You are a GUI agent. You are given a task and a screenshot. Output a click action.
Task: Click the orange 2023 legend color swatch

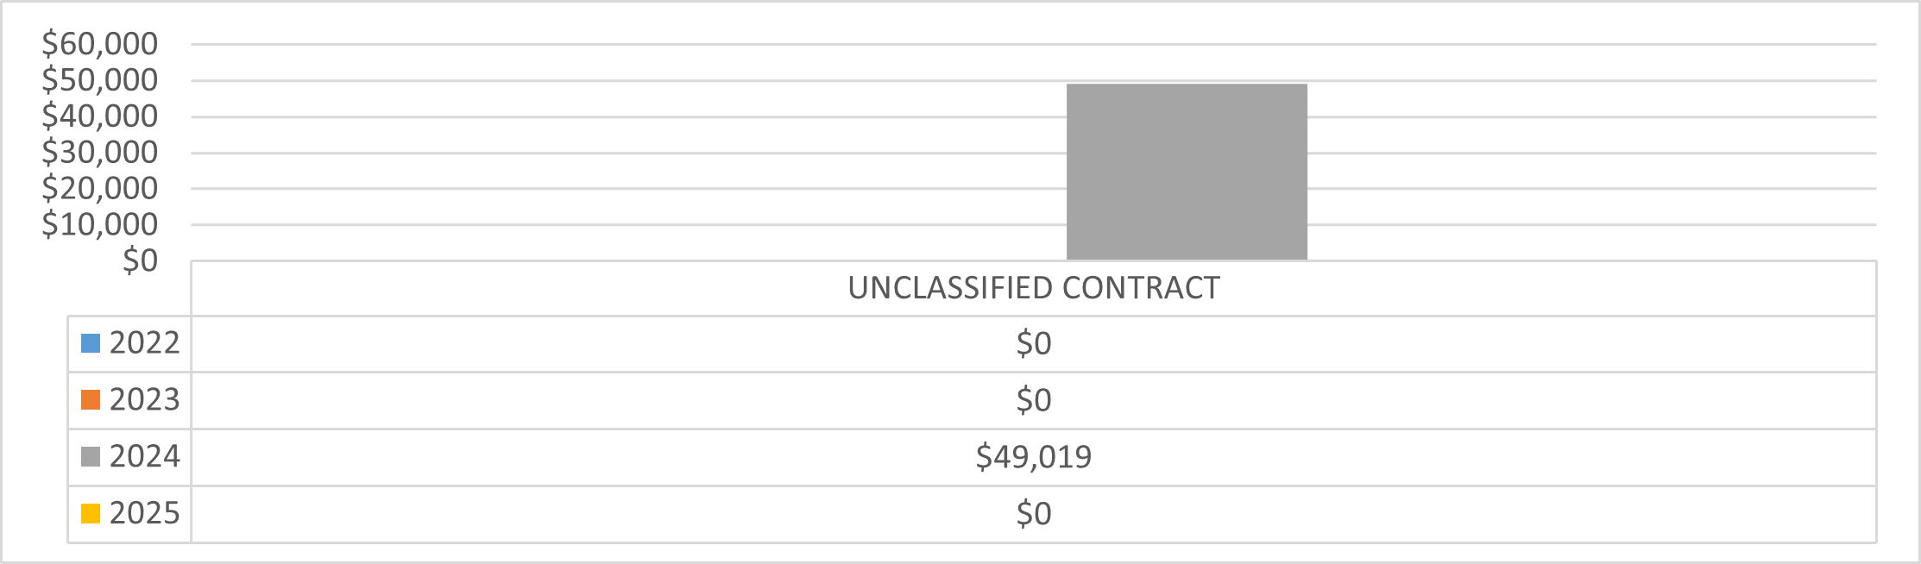point(91,400)
